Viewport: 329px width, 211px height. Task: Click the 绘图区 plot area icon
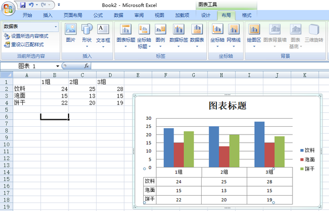pos(254,35)
